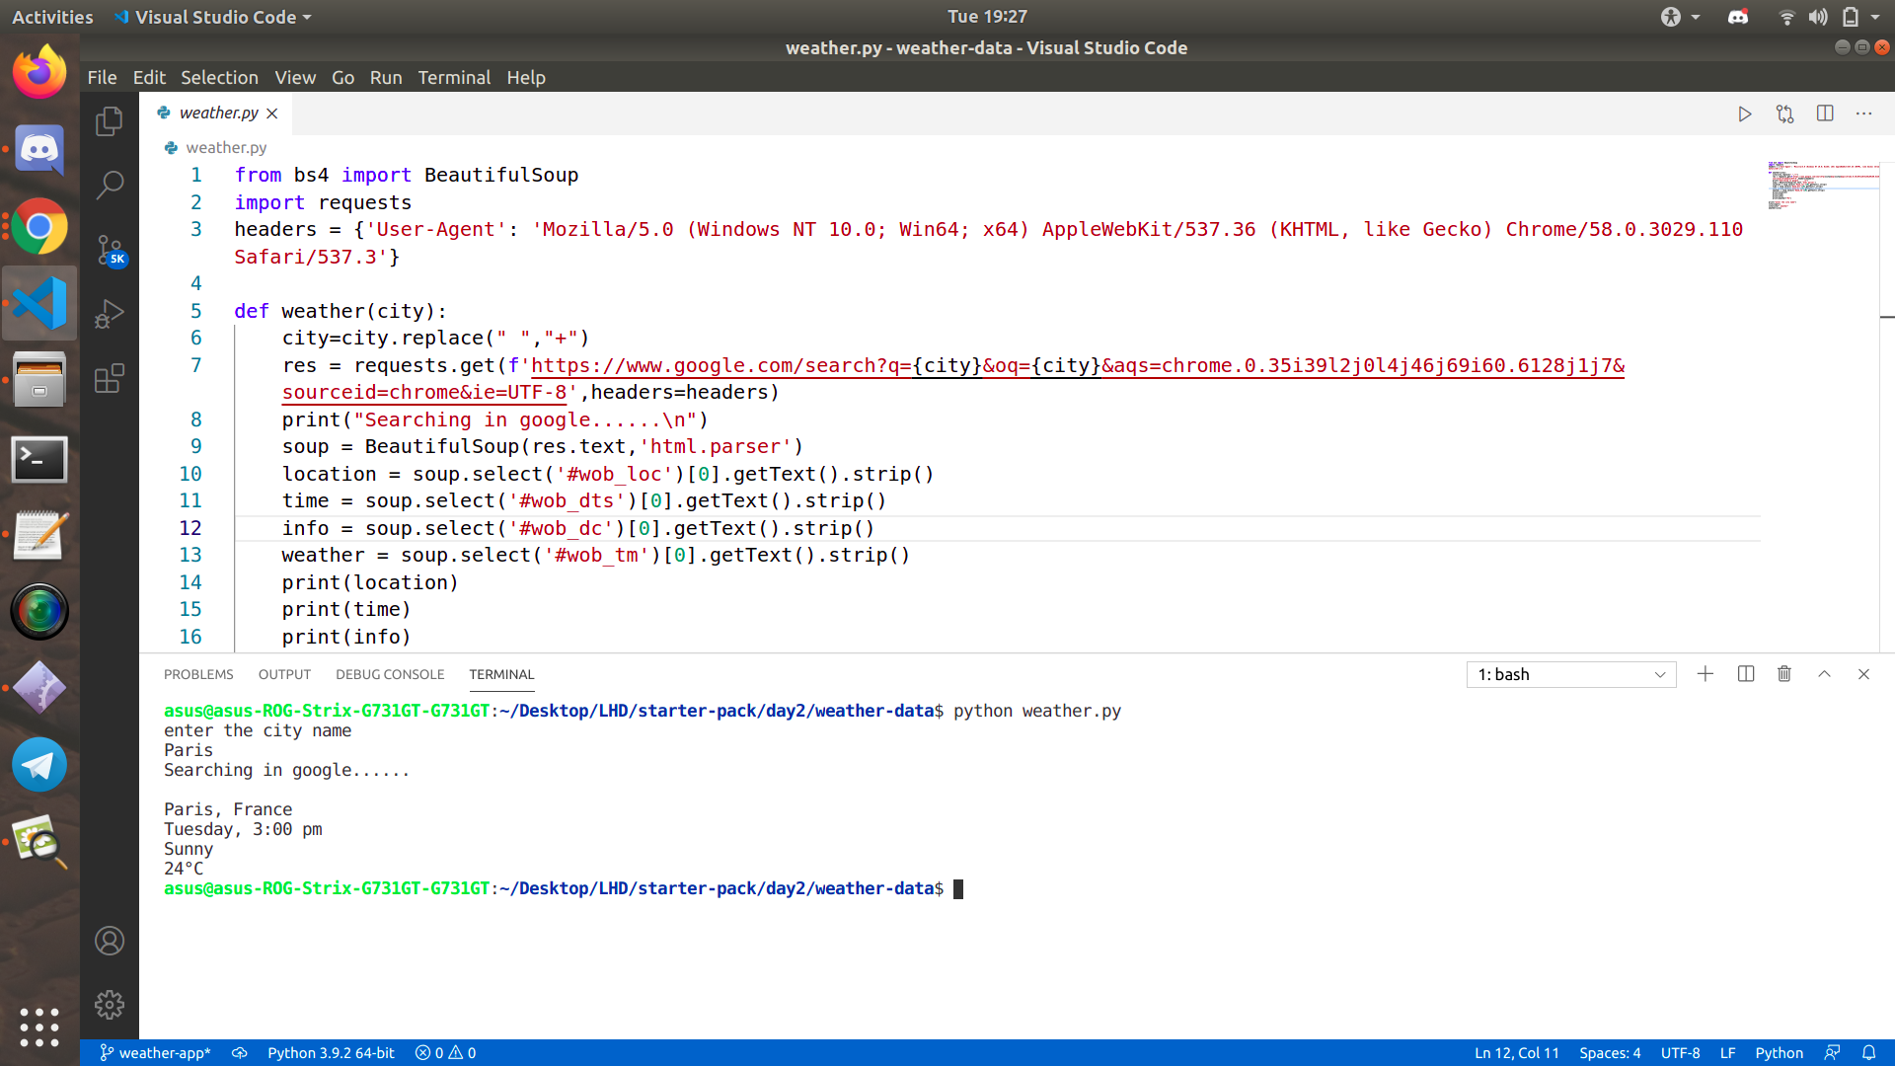The image size is (1895, 1066).
Task: Open More Actions ellipsis in editor
Action: pos(1863,114)
